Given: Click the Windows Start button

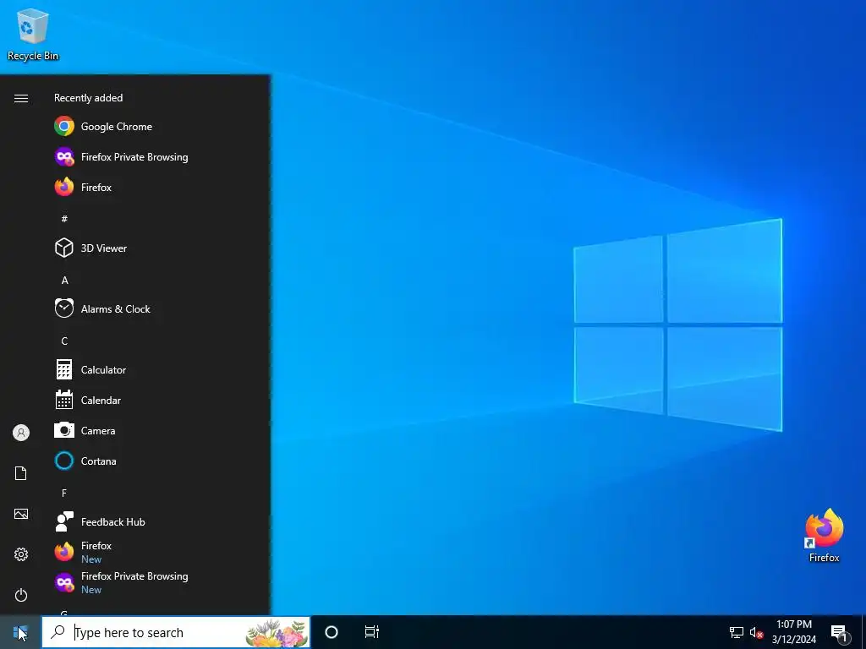Looking at the screenshot, I should tap(20, 632).
